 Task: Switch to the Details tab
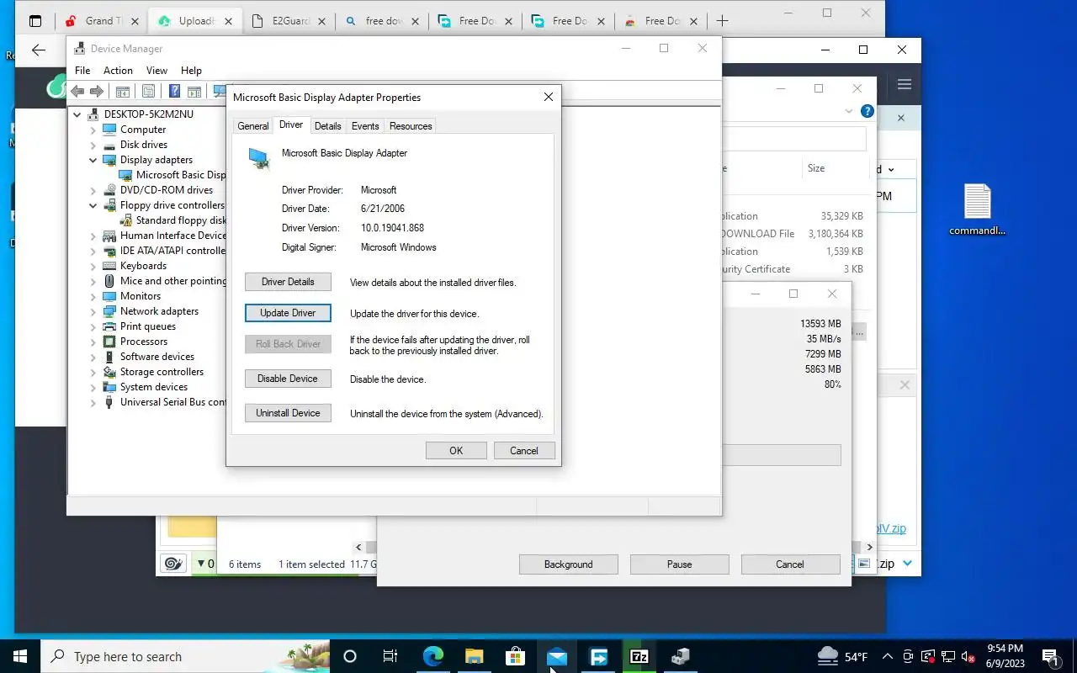point(327,126)
